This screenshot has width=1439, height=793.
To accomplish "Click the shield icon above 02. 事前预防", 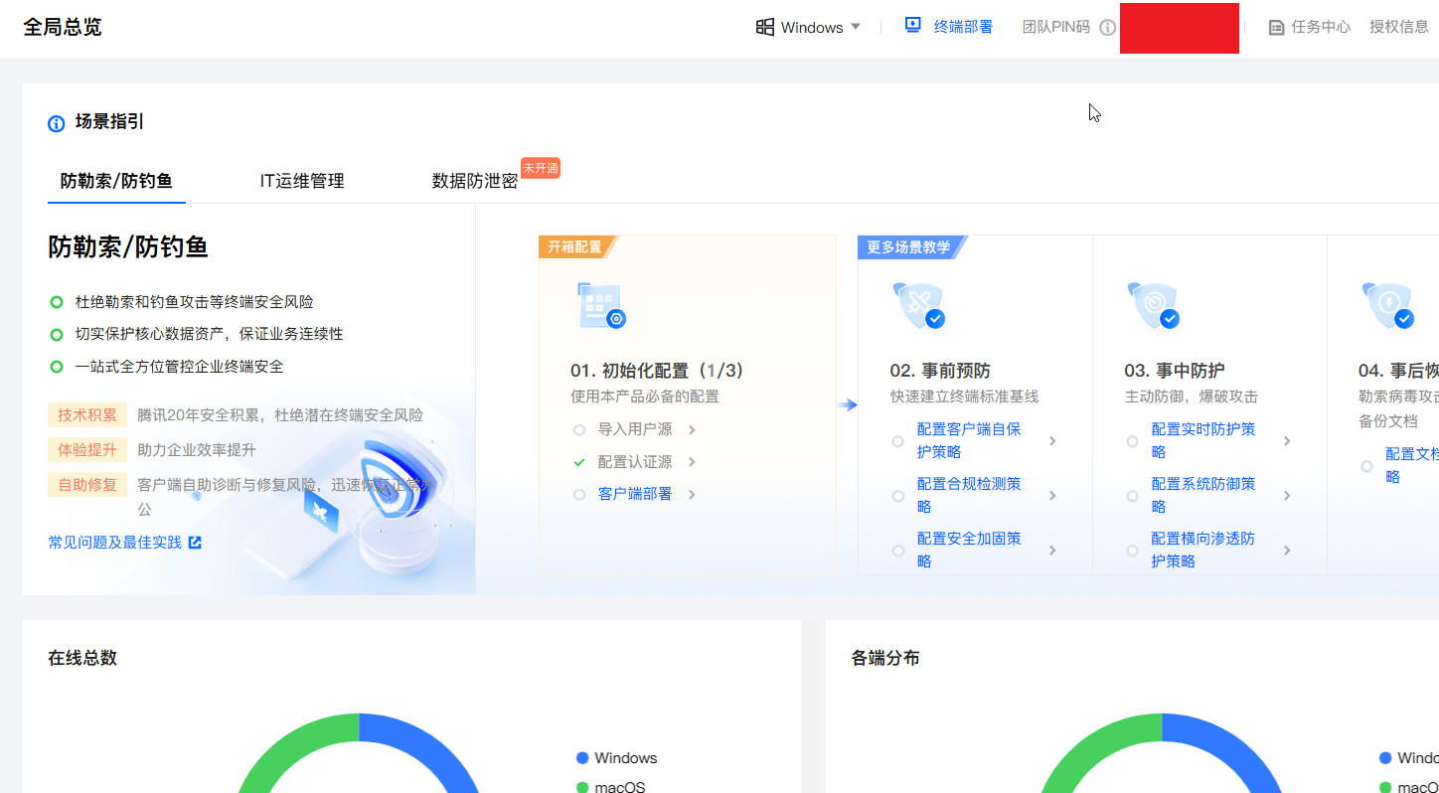I will [920, 306].
